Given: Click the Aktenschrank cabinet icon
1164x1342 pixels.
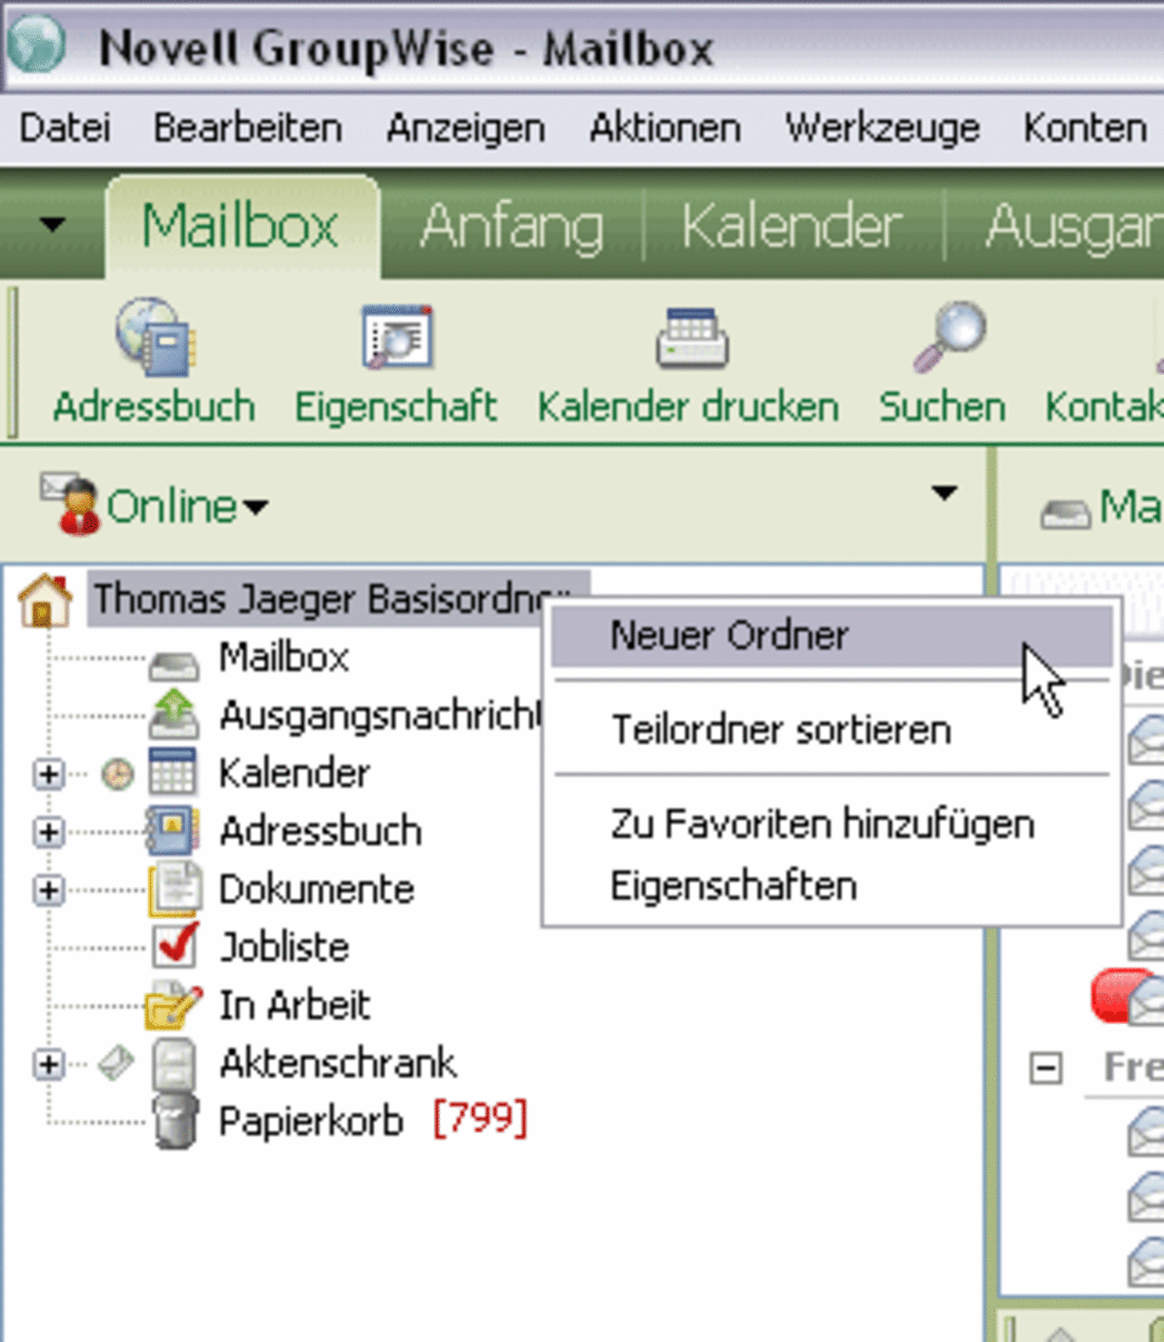Looking at the screenshot, I should click(174, 1065).
